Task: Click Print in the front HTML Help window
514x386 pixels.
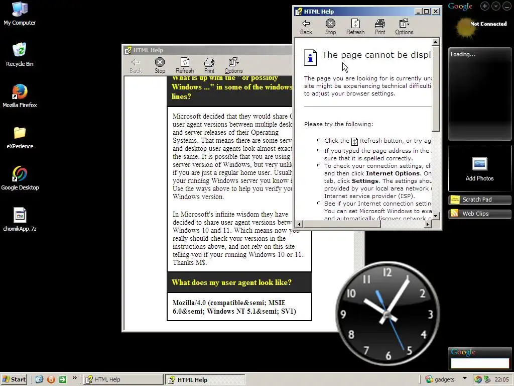Action: point(380,27)
